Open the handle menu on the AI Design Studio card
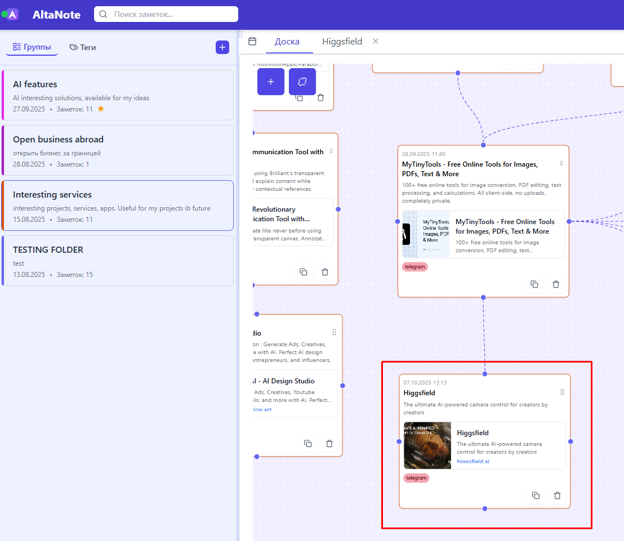 pos(334,332)
